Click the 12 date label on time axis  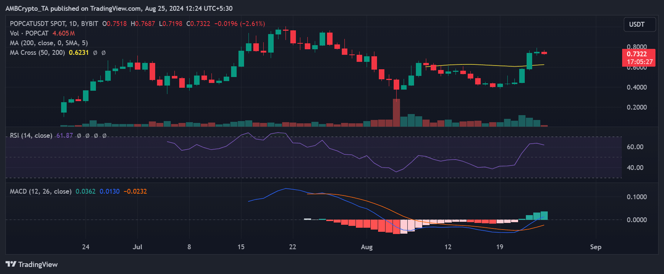[448, 247]
